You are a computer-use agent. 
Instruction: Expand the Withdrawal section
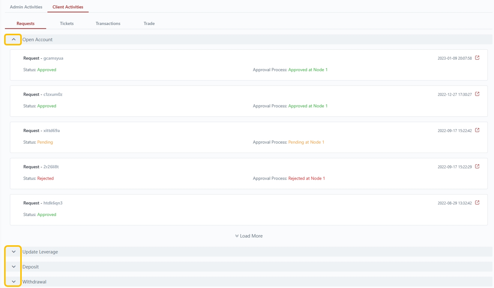13,282
